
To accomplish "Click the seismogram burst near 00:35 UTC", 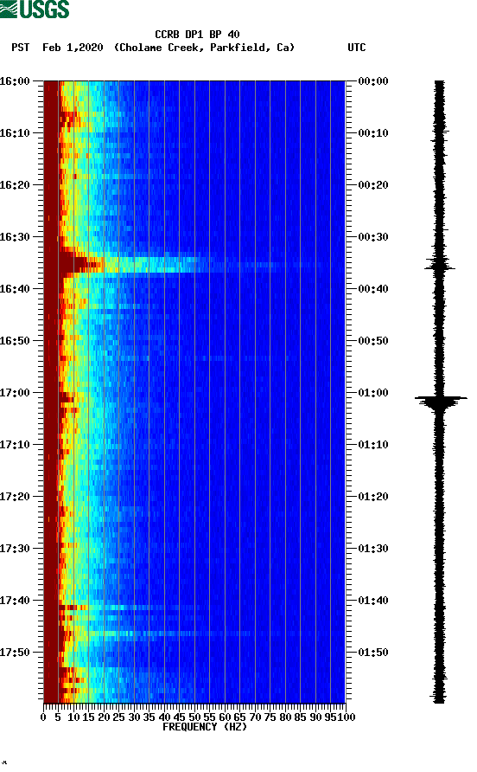I will [x=440, y=266].
